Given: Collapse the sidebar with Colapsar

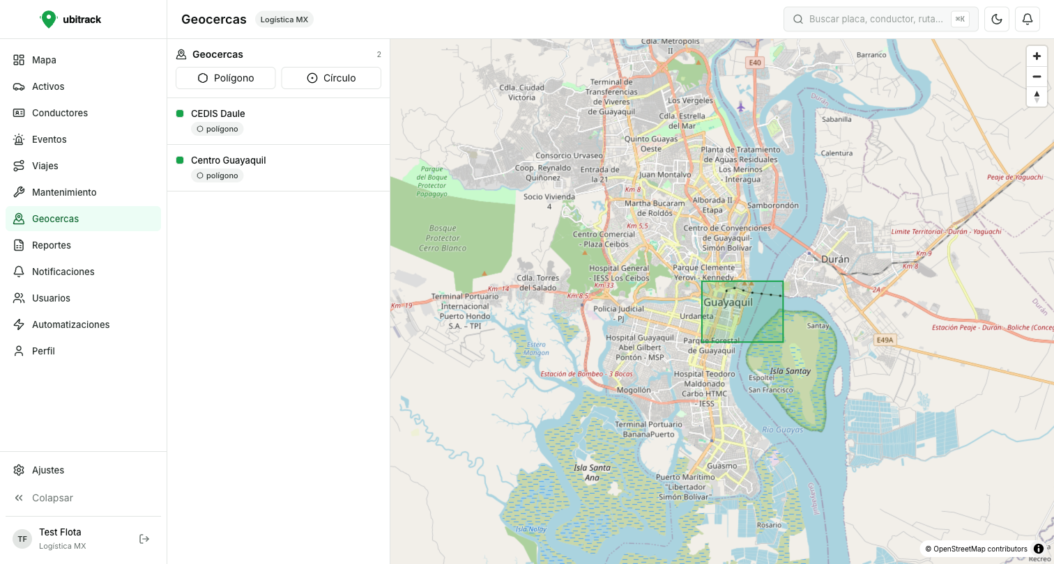Looking at the screenshot, I should pyautogui.click(x=83, y=498).
